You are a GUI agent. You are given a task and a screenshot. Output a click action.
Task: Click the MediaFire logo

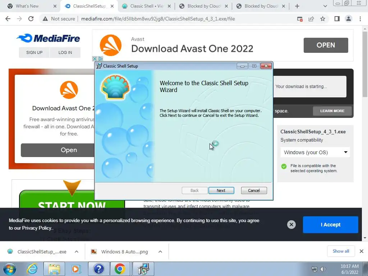point(49,38)
